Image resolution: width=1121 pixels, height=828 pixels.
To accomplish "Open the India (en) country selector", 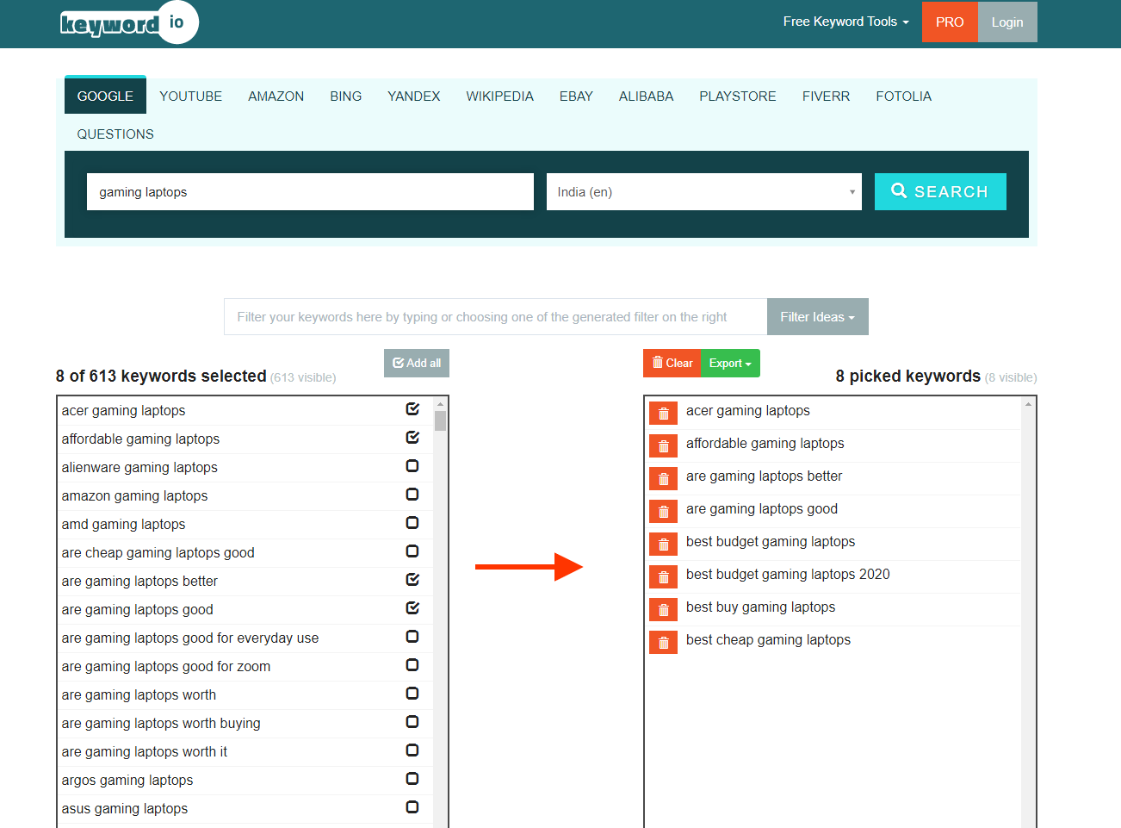I will [x=704, y=192].
